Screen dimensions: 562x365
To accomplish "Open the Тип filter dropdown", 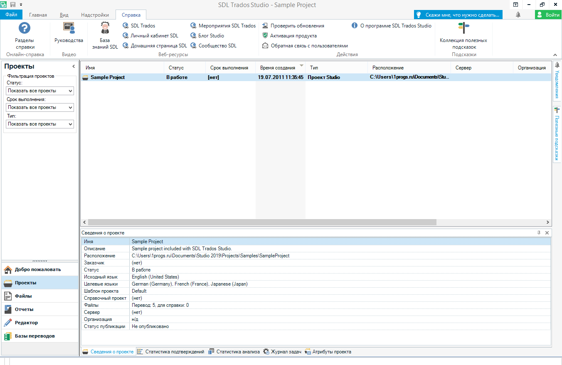I will coord(40,124).
